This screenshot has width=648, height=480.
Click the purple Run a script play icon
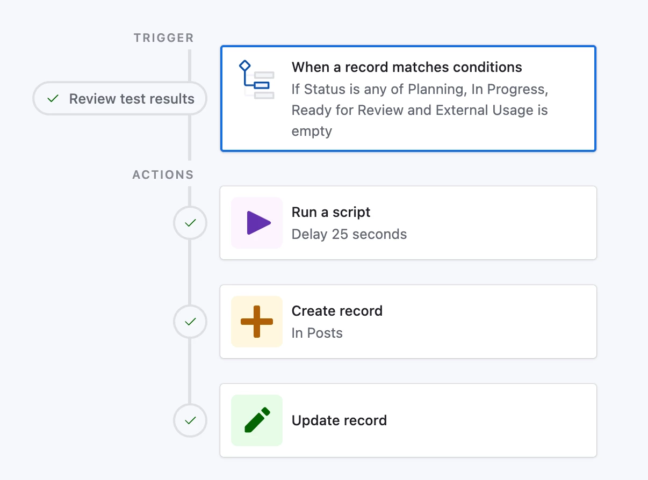[257, 223]
